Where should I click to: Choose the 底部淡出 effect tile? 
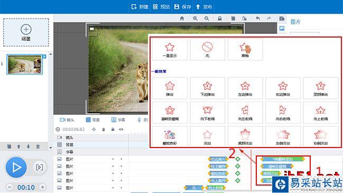click(245, 136)
